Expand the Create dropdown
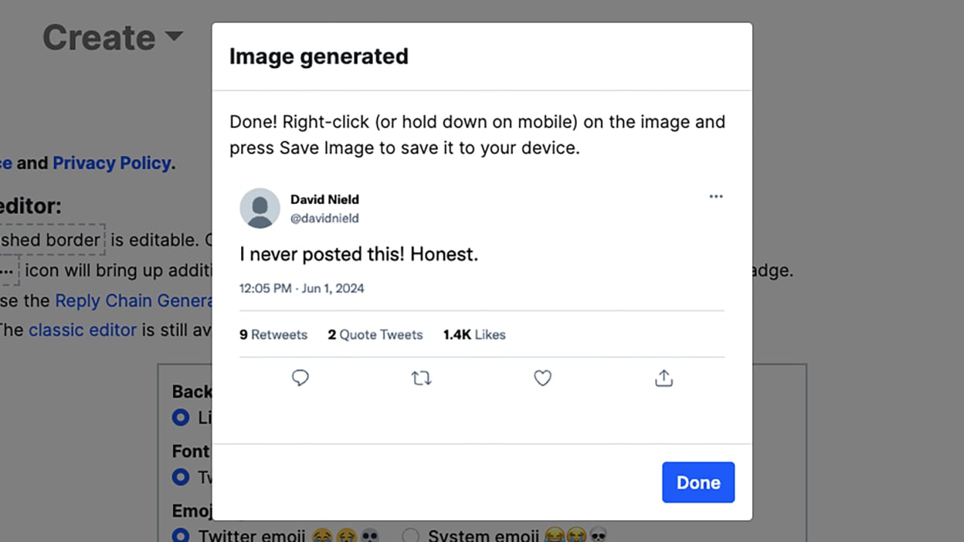This screenshot has width=964, height=542. [x=114, y=36]
